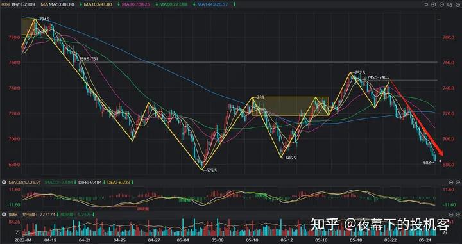Click the 685.5 trough price label
The height and width of the screenshot is (244, 462).
291,158
